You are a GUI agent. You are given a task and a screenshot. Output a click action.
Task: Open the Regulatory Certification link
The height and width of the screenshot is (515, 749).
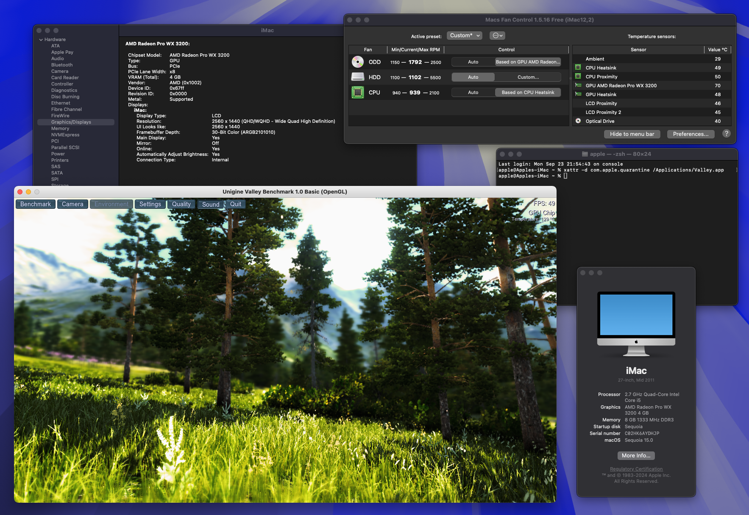point(636,469)
